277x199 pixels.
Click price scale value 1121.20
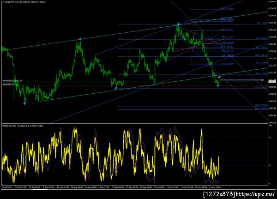pyautogui.click(x=272, y=72)
